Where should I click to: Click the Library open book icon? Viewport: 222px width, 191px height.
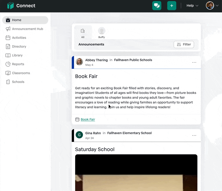[x=8, y=56]
